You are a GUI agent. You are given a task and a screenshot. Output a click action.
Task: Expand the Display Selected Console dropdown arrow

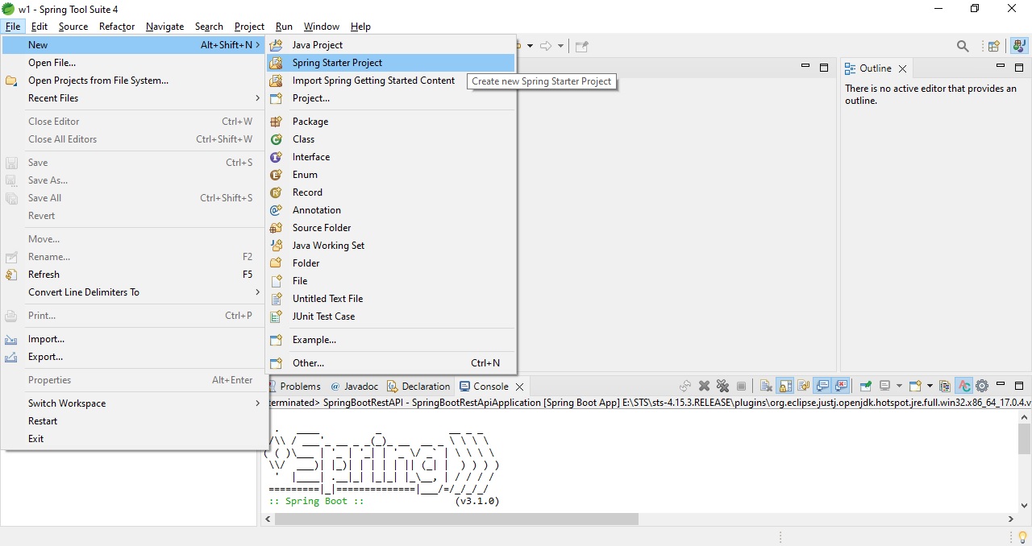pyautogui.click(x=899, y=387)
